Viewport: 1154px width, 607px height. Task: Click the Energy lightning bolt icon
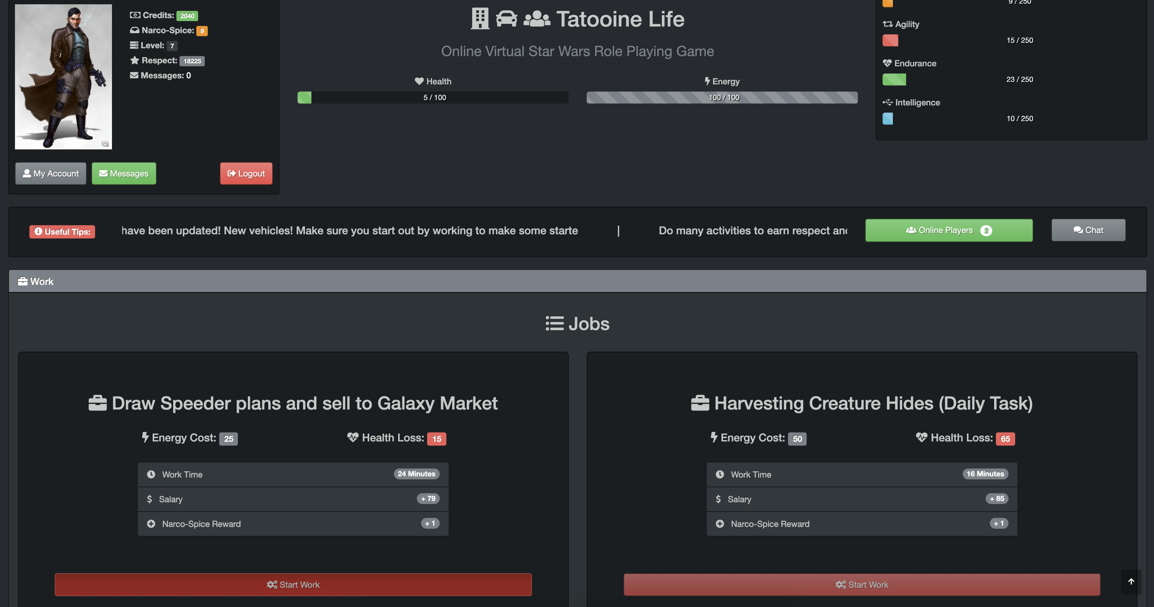point(707,82)
